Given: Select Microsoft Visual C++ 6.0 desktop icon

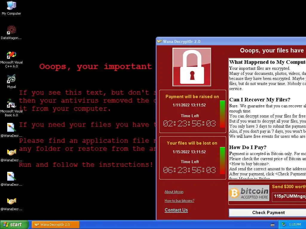Looking at the screenshot, I should point(11,60).
